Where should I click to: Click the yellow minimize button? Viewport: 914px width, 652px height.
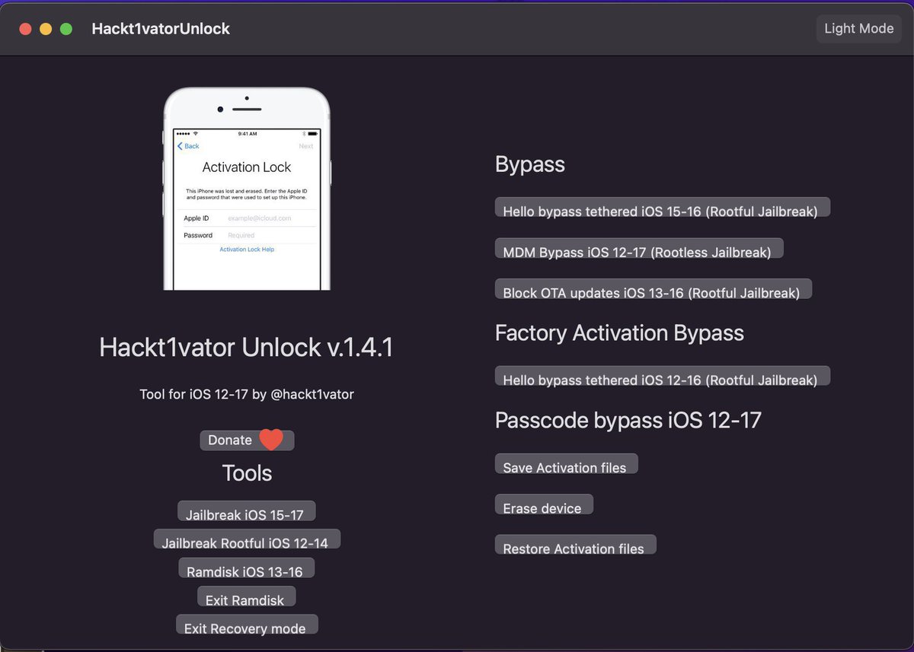coord(46,28)
